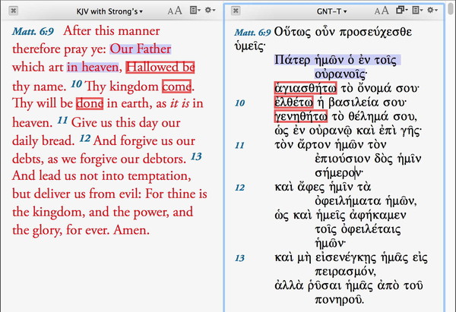Image resolution: width=456 pixels, height=312 pixels.
Task: Click the boxed Greek word ἐλθέτω
Action: coord(293,102)
